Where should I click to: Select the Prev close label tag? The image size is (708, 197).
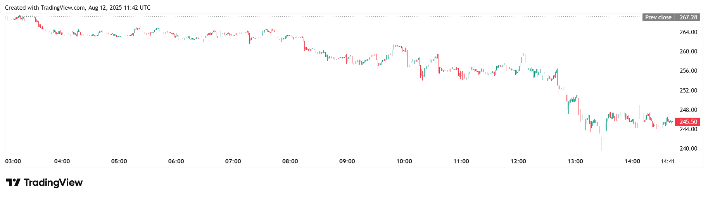point(658,17)
